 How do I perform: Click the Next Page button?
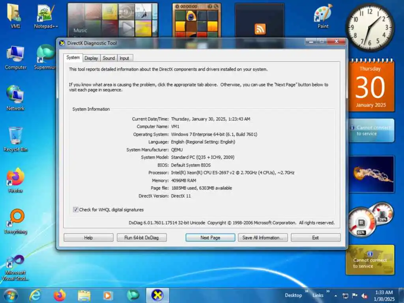tap(210, 238)
